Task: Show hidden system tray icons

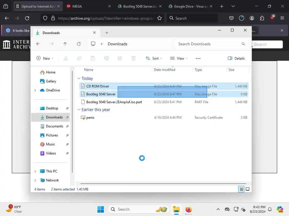Action: click(218, 209)
